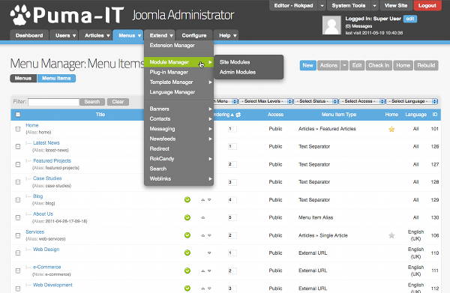Toggle published status icon for About Us
The width and height of the screenshot is (450, 293).
click(187, 217)
